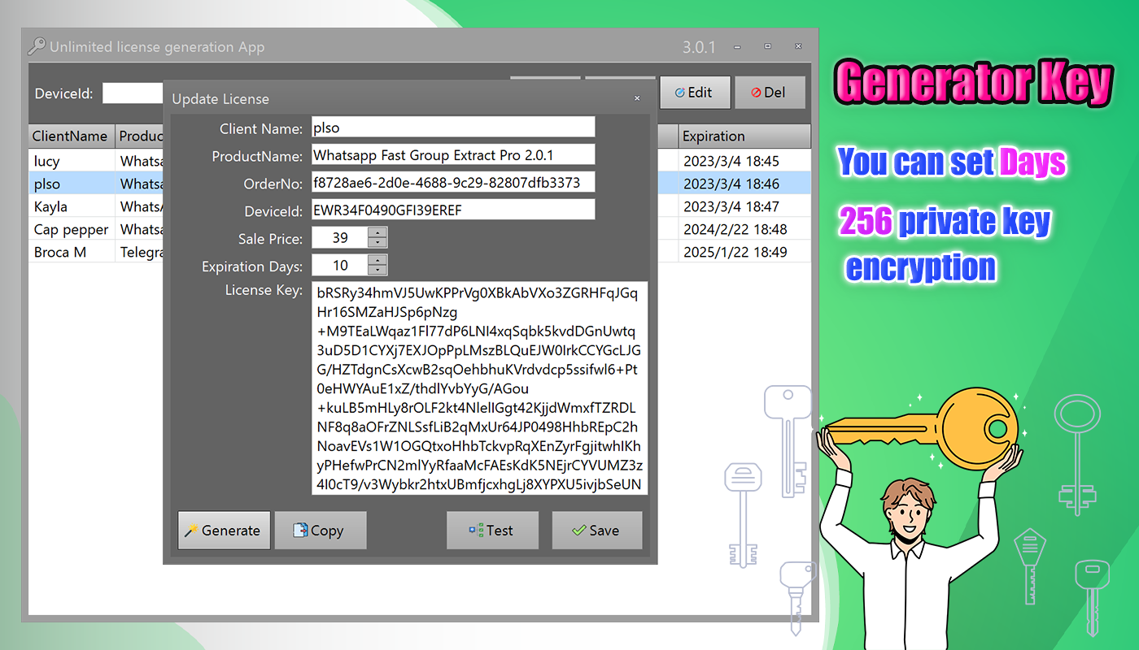This screenshot has width=1139, height=650.
Task: Copy the license key via Copy button
Action: coord(321,531)
